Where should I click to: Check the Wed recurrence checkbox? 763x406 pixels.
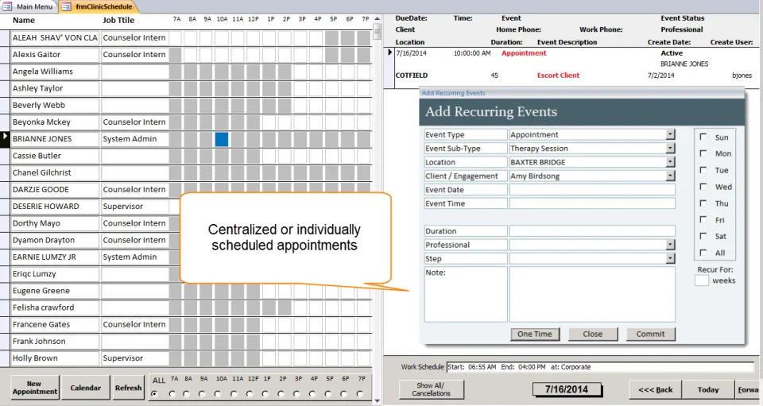(703, 186)
